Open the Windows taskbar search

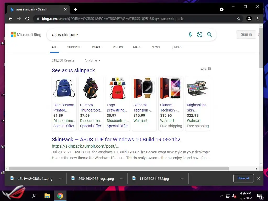pyautogui.click(x=34, y=196)
